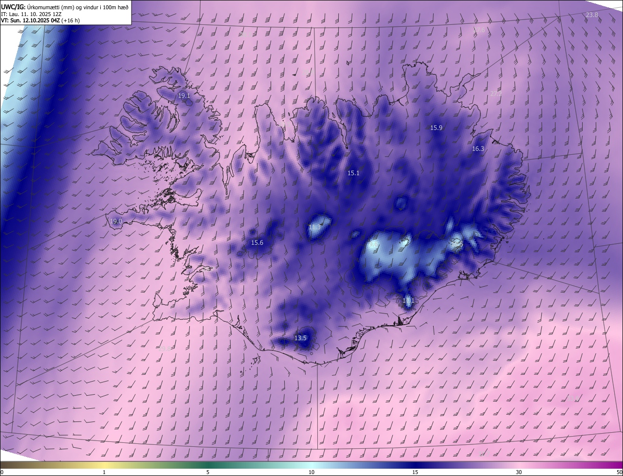
Task: Click the 19.0 value on the west coast
Action: (116, 221)
